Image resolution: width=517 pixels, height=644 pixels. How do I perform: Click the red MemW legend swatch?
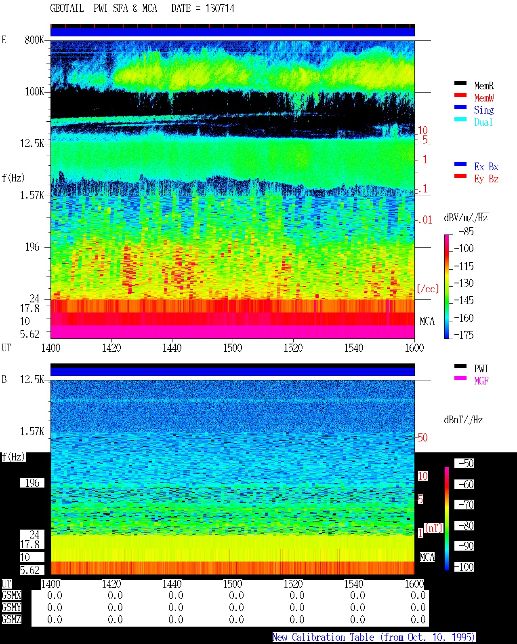click(460, 95)
